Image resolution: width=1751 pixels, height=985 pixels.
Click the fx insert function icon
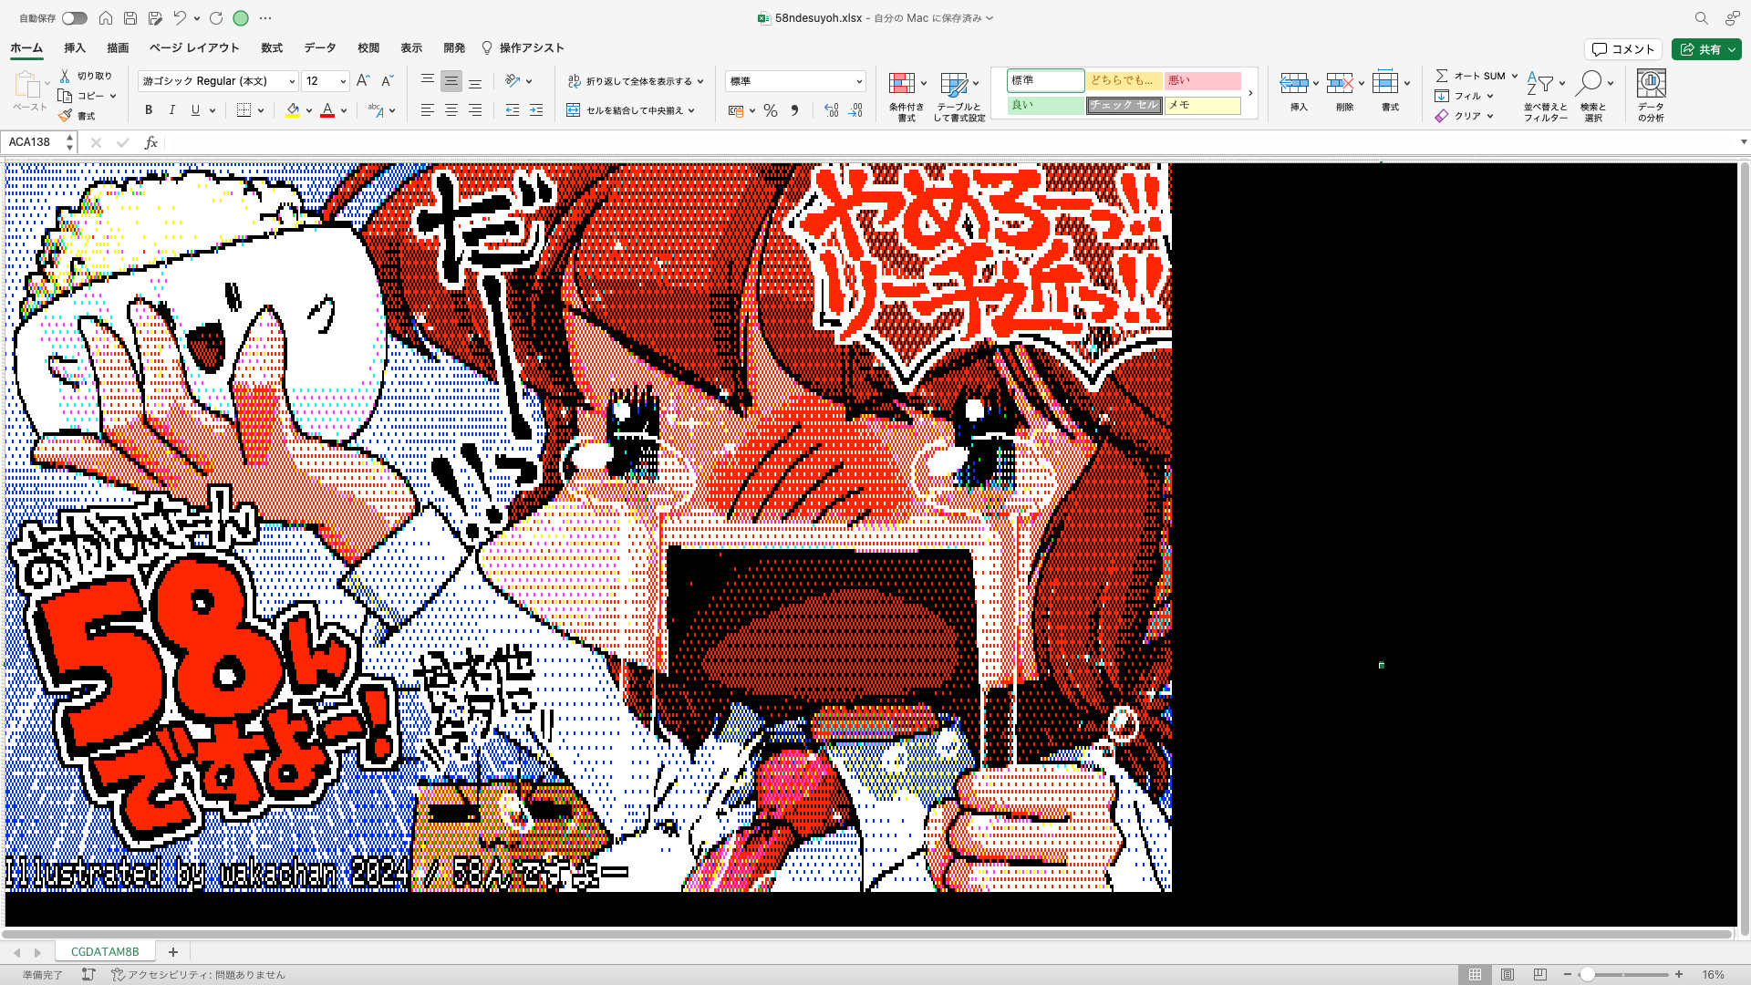[151, 142]
